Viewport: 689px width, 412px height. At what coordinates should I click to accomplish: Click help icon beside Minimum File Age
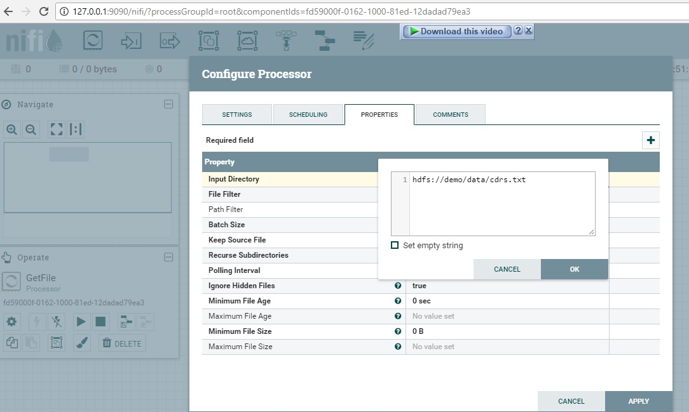[398, 301]
